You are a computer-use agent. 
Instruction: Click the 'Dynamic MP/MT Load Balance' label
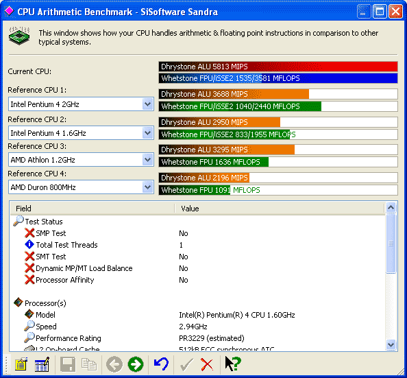[x=84, y=268]
